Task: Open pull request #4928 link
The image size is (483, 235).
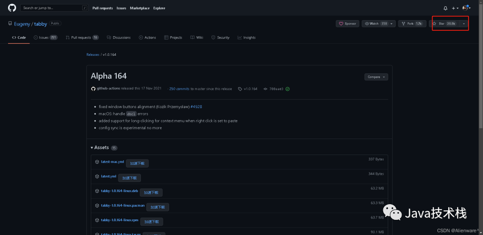Action: (x=196, y=107)
